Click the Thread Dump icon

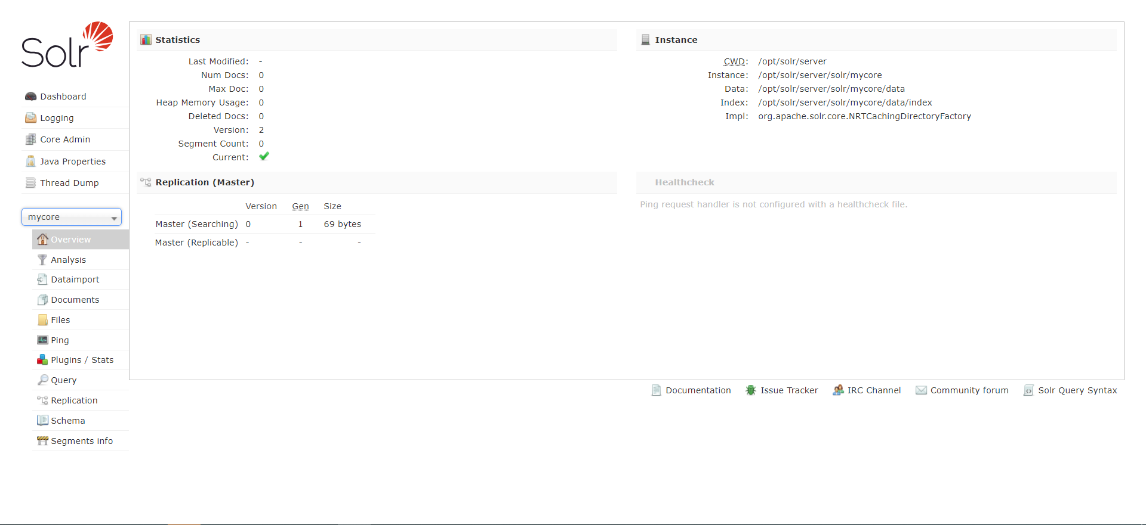(x=31, y=183)
